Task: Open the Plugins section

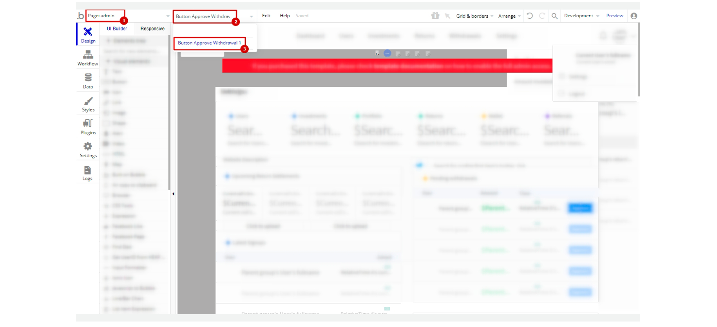Action: pos(88,127)
